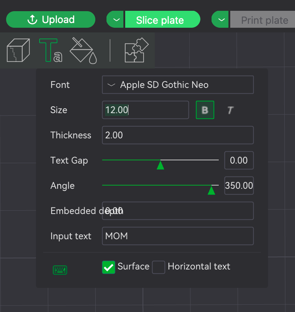Image resolution: width=295 pixels, height=312 pixels.
Task: Toggle bold text with B button
Action: point(205,110)
